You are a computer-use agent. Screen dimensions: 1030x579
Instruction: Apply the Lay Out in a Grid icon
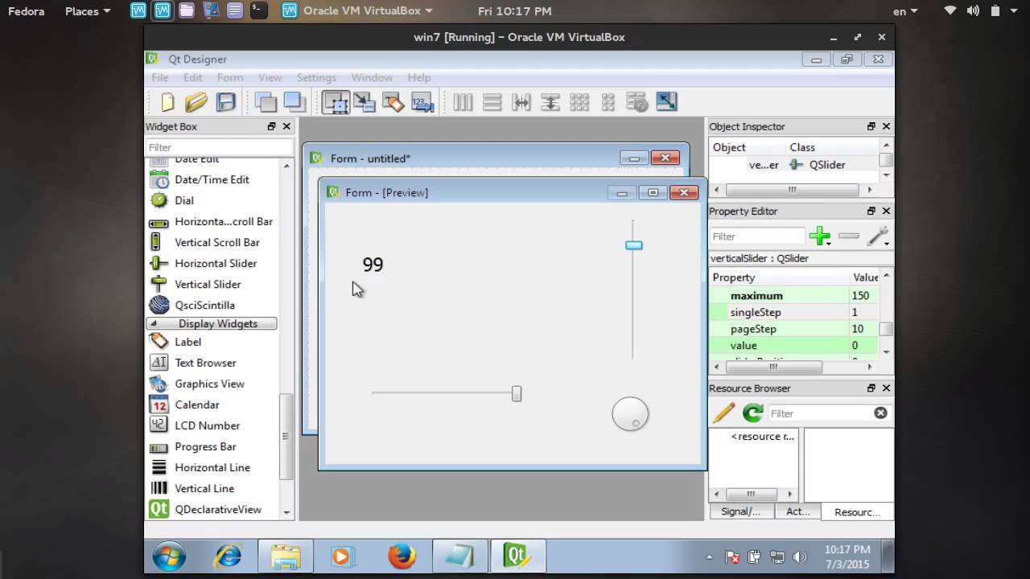579,102
